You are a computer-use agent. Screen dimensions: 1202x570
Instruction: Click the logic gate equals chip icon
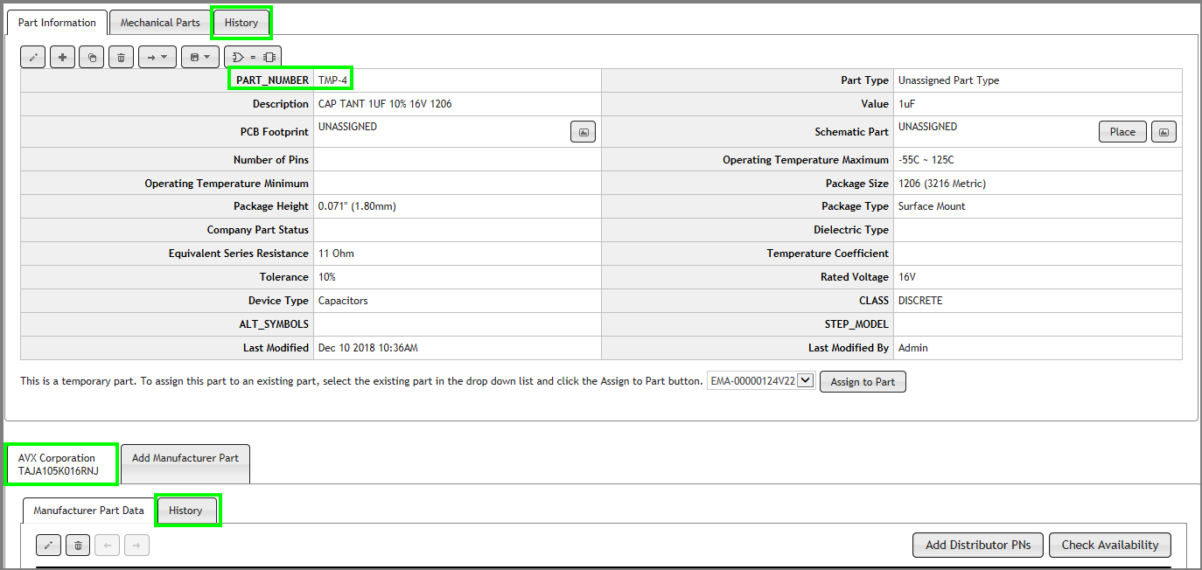pos(253,58)
